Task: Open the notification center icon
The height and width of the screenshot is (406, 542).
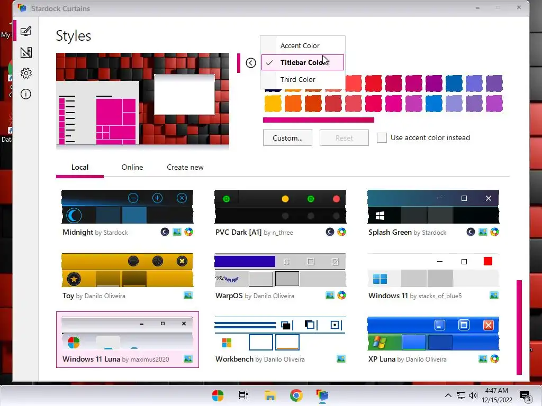Action: (x=525, y=396)
